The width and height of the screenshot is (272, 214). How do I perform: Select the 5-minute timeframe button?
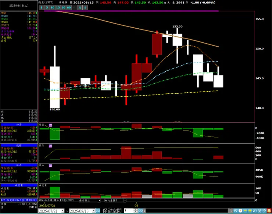(x=47, y=7)
